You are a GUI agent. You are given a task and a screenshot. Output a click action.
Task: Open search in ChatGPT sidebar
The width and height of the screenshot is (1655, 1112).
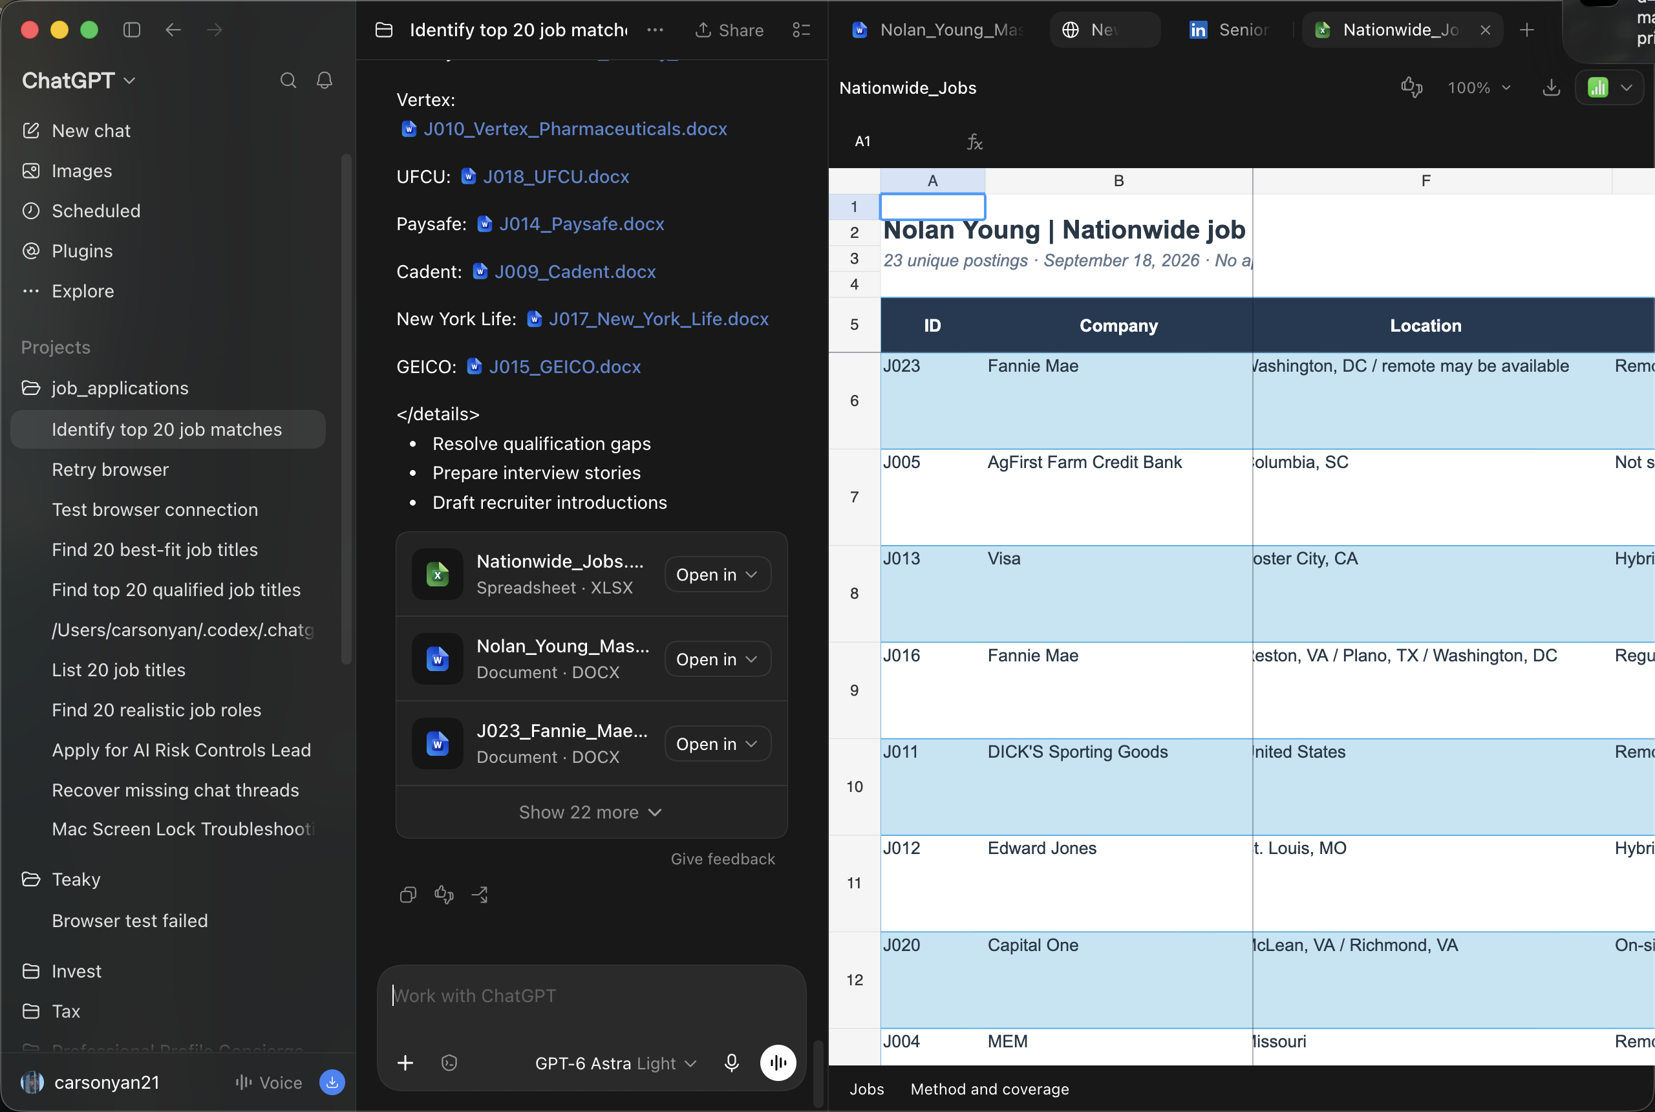click(x=288, y=81)
